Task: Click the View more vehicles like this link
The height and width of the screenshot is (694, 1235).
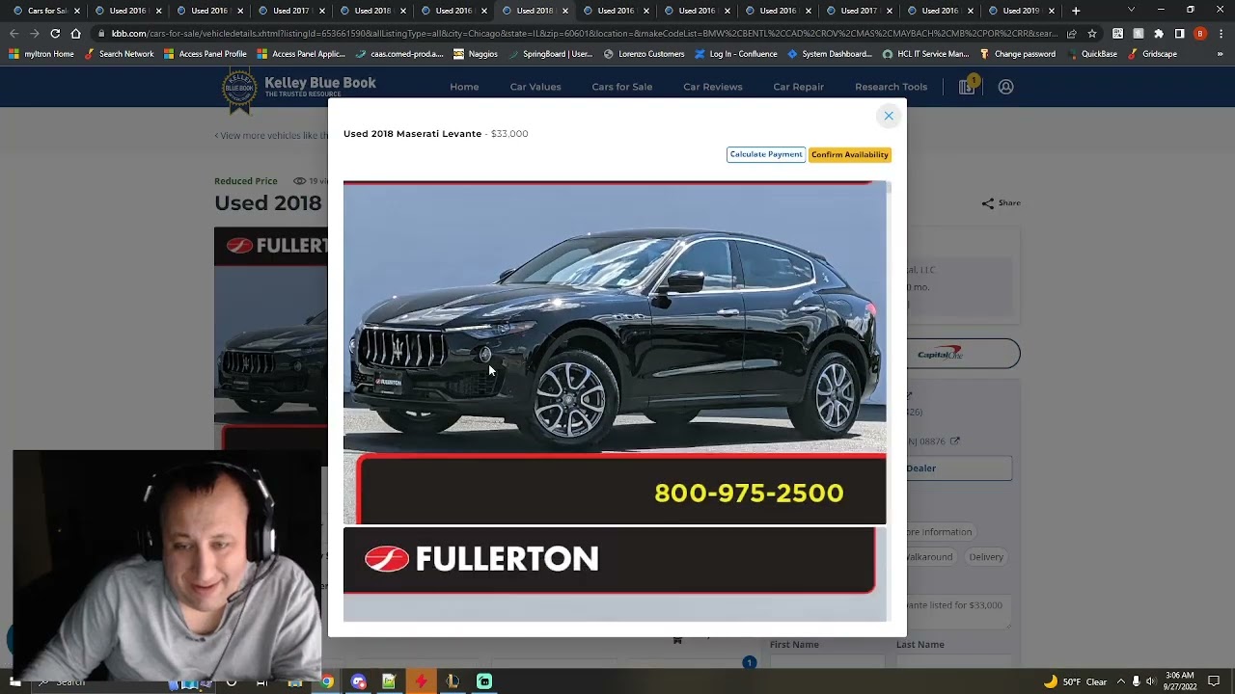Action: (271, 135)
